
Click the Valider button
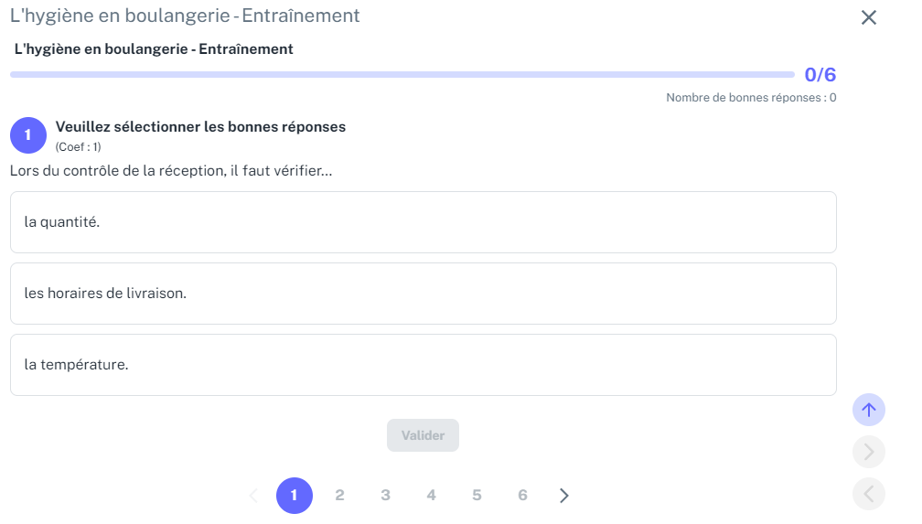(x=423, y=435)
